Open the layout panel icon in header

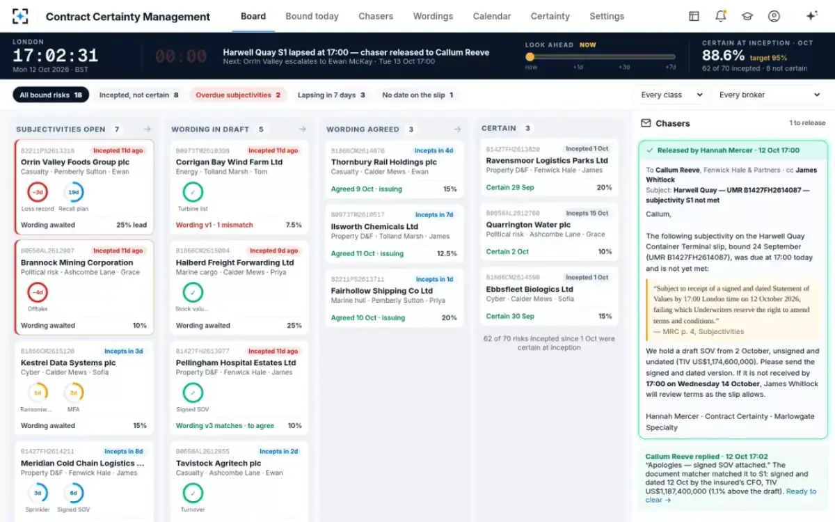tap(694, 16)
